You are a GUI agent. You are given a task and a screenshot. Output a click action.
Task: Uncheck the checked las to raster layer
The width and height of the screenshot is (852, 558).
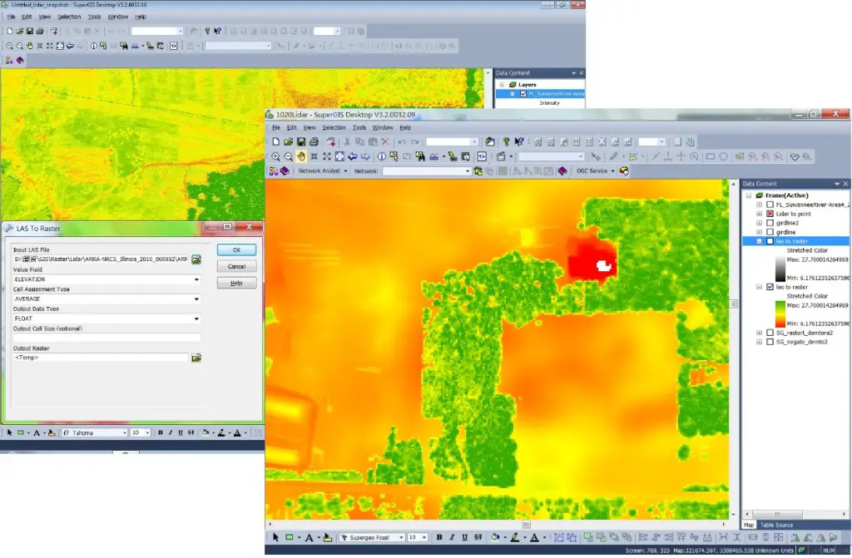[x=770, y=287]
